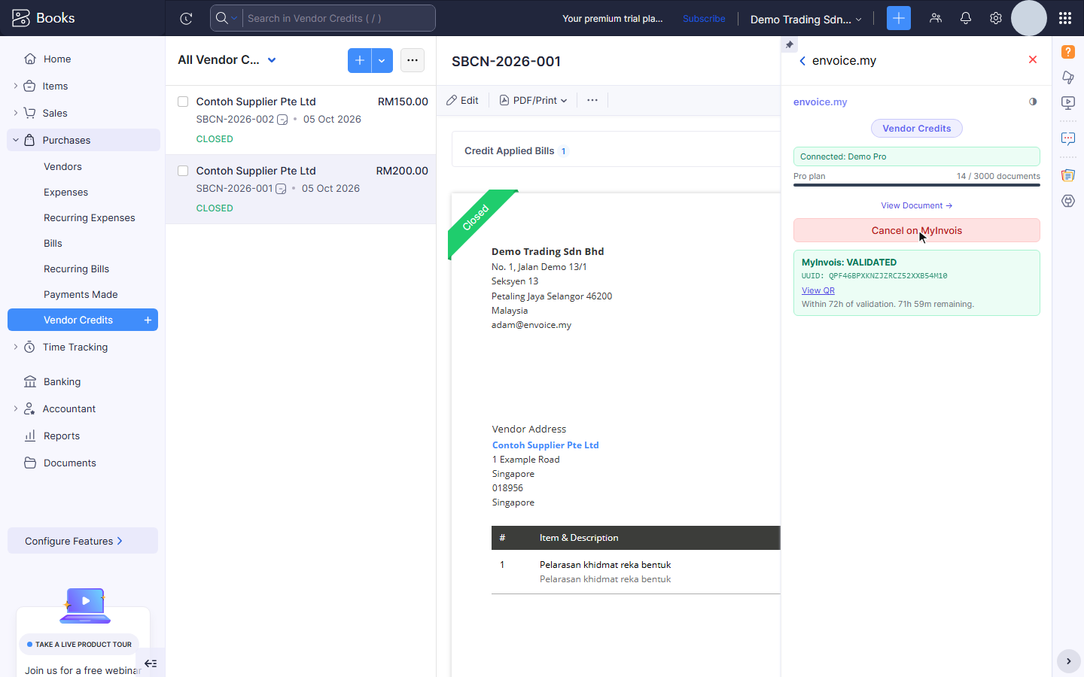Go to Banking in sidebar
1084x677 pixels.
[x=62, y=381]
